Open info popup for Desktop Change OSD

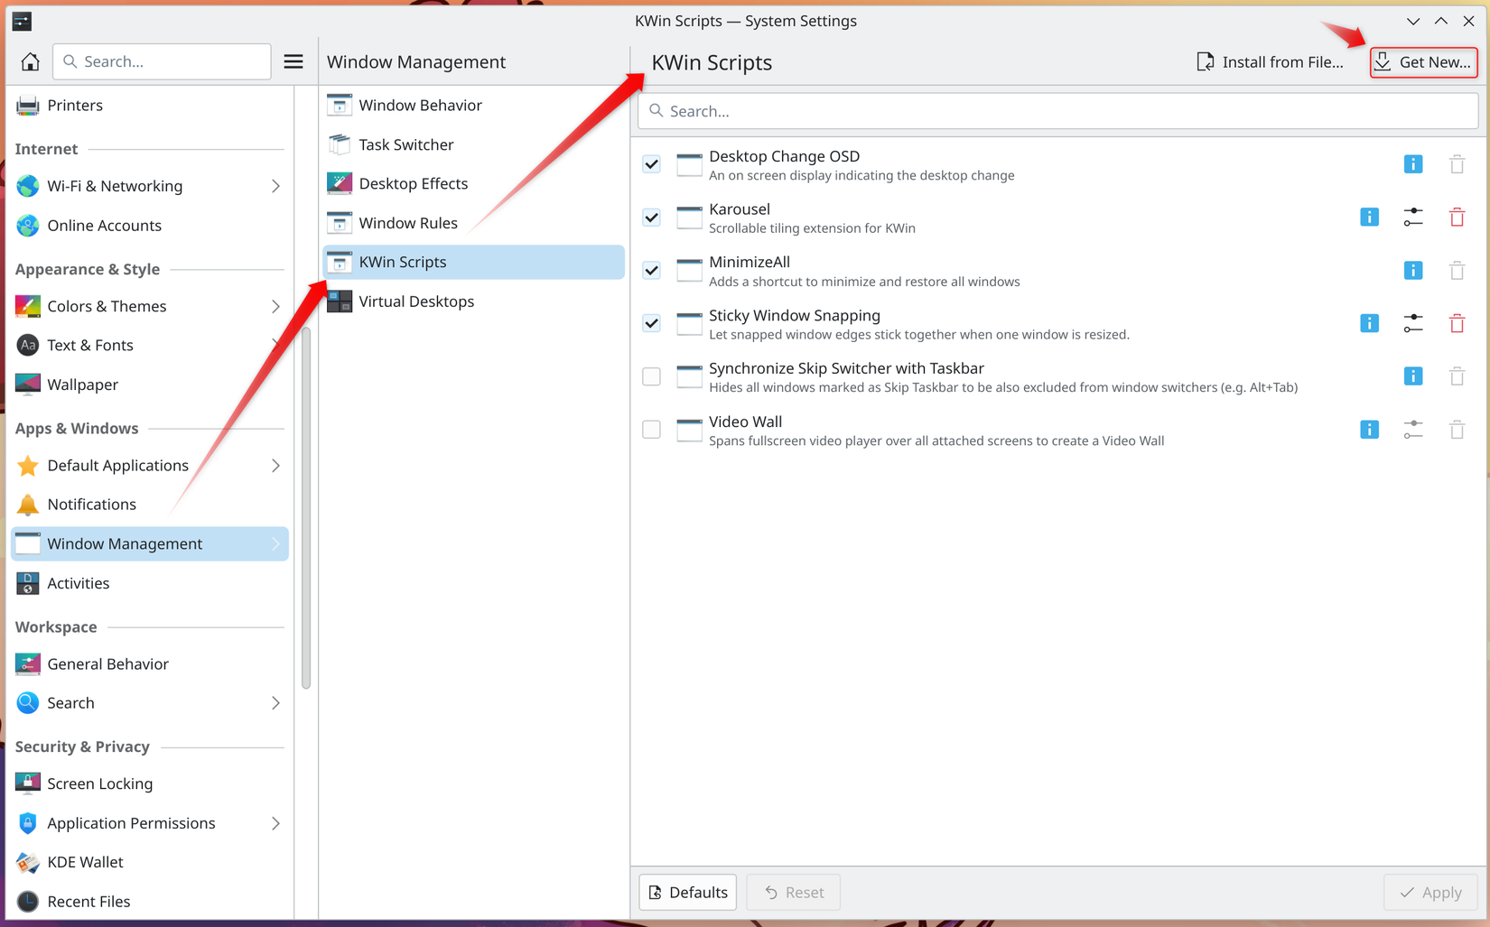[1412, 163]
